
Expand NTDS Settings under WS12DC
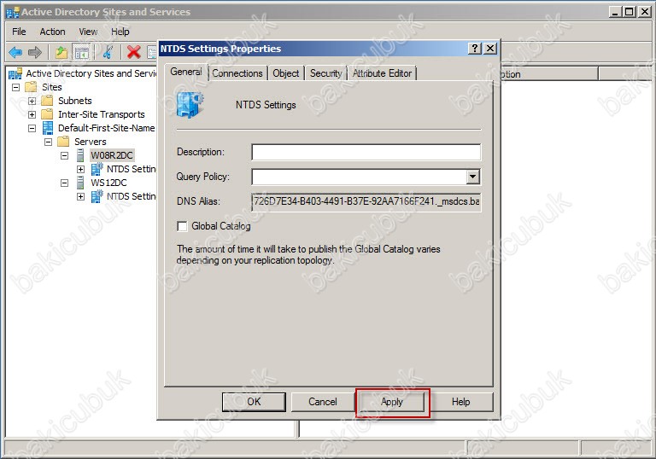point(81,196)
